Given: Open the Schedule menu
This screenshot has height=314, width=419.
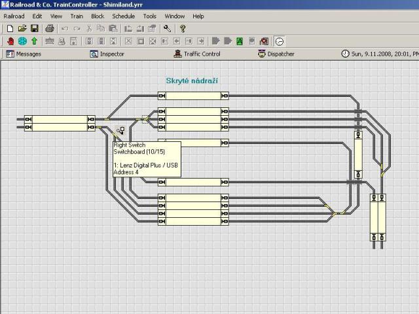Looking at the screenshot, I should pyautogui.click(x=124, y=16).
